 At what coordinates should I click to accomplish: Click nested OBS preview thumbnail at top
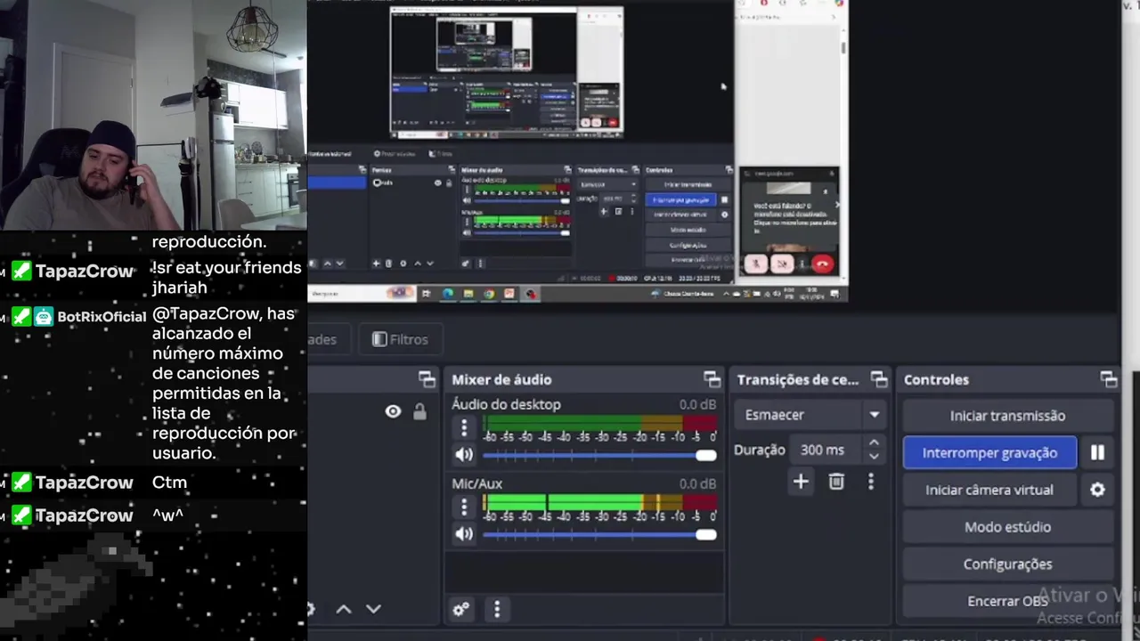coord(507,71)
